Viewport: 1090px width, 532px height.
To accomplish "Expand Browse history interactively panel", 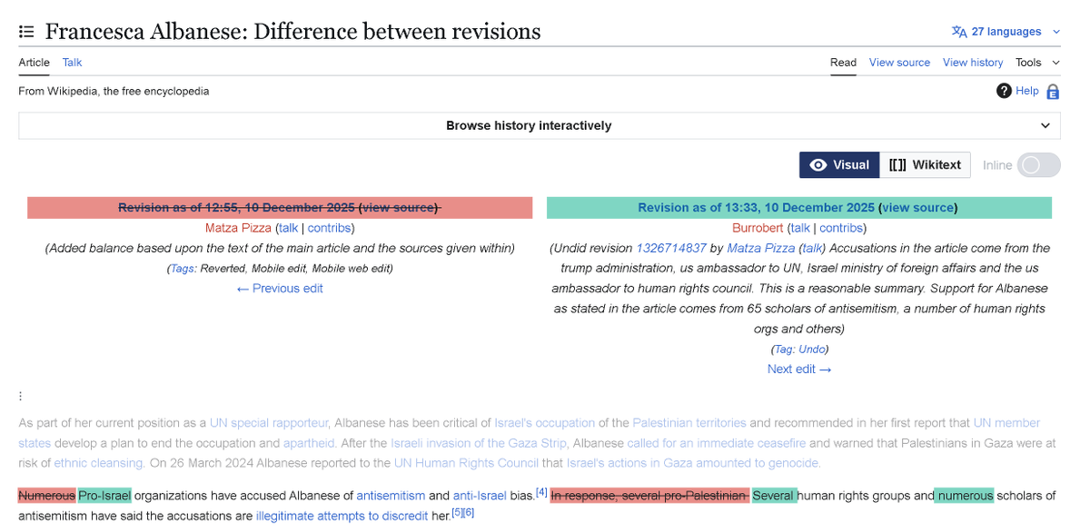I will click(x=540, y=125).
